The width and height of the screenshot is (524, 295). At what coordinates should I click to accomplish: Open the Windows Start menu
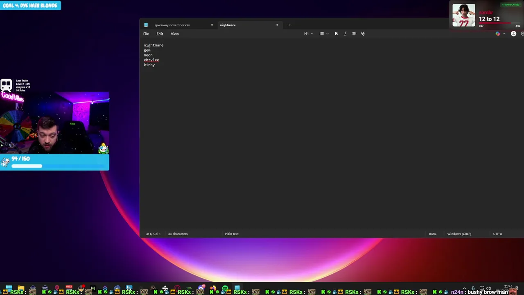9,288
